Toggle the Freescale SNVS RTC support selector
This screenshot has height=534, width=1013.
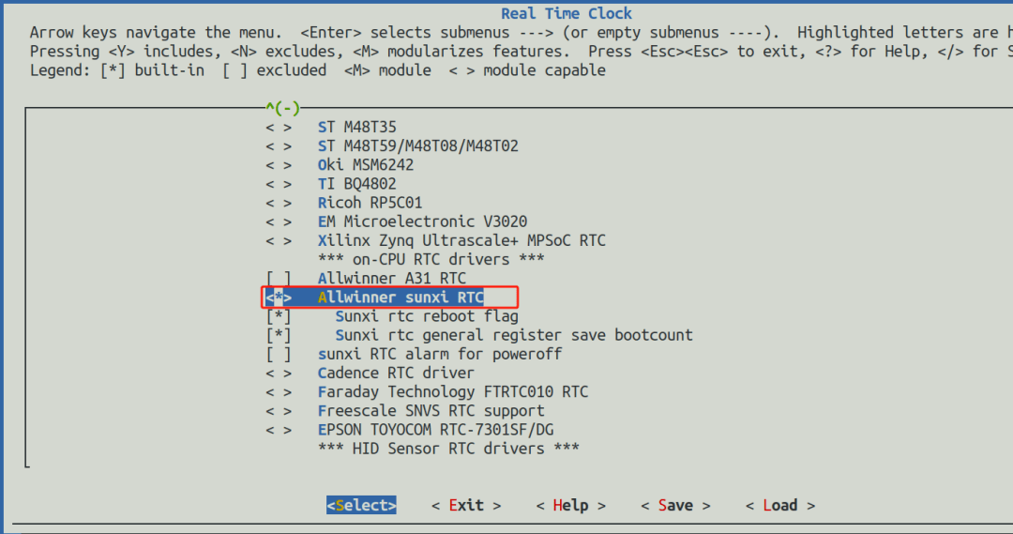[279, 411]
